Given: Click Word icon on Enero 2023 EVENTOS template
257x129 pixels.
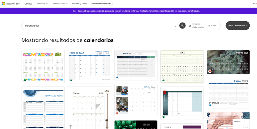Looking at the screenshot, I should pyautogui.click(x=210, y=105).
